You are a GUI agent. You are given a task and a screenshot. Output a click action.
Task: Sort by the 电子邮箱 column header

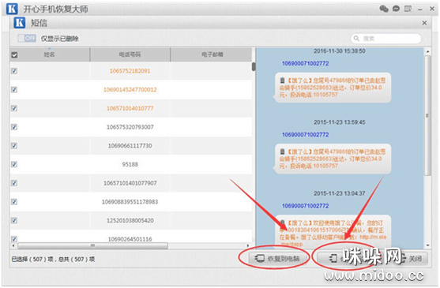pyautogui.click(x=212, y=54)
